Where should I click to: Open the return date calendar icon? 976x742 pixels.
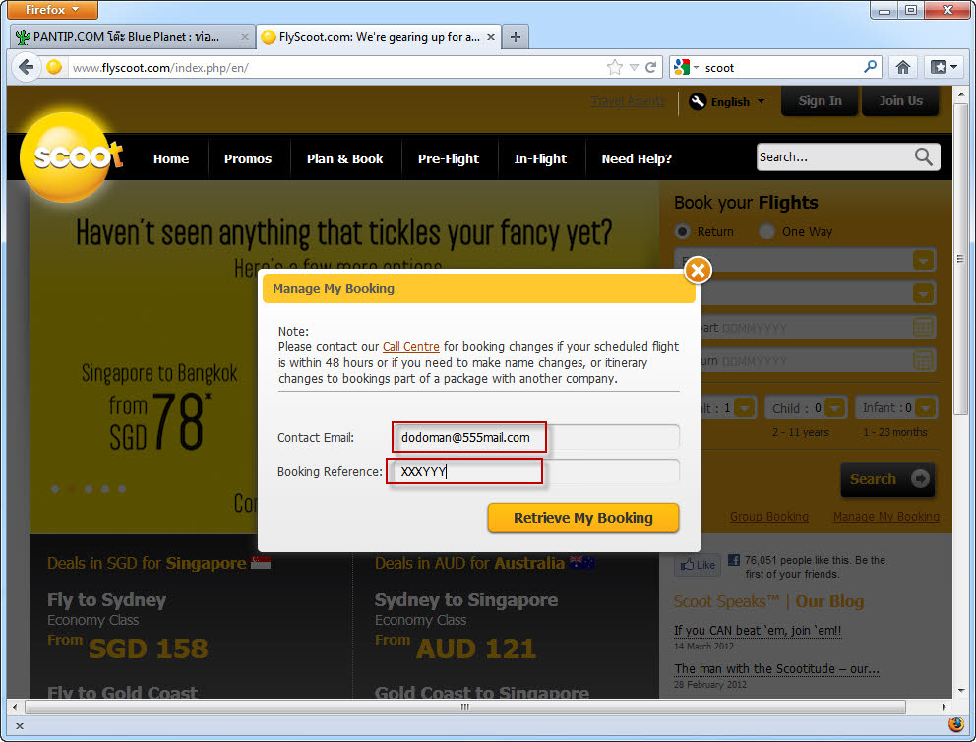click(x=923, y=360)
